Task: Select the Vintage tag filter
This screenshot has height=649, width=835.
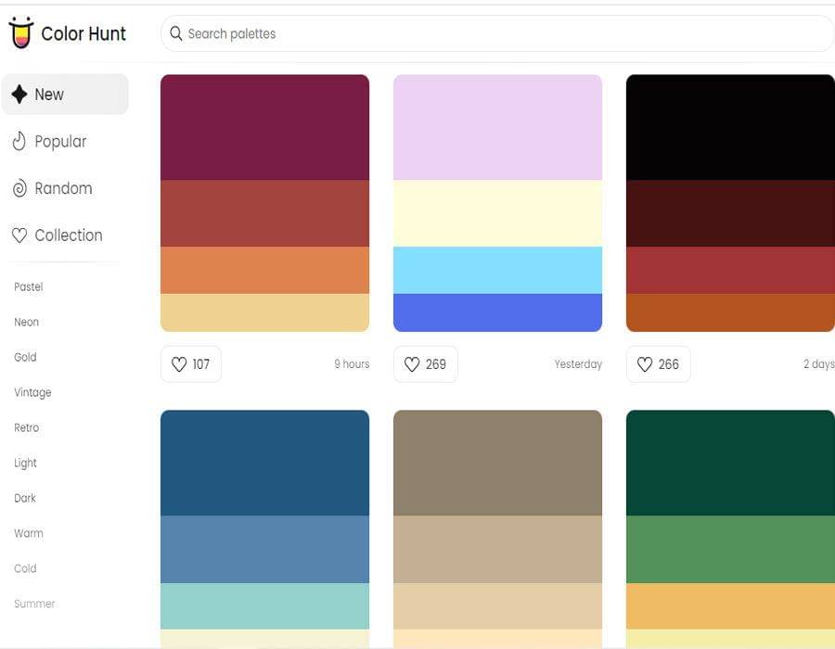Action: (x=32, y=392)
